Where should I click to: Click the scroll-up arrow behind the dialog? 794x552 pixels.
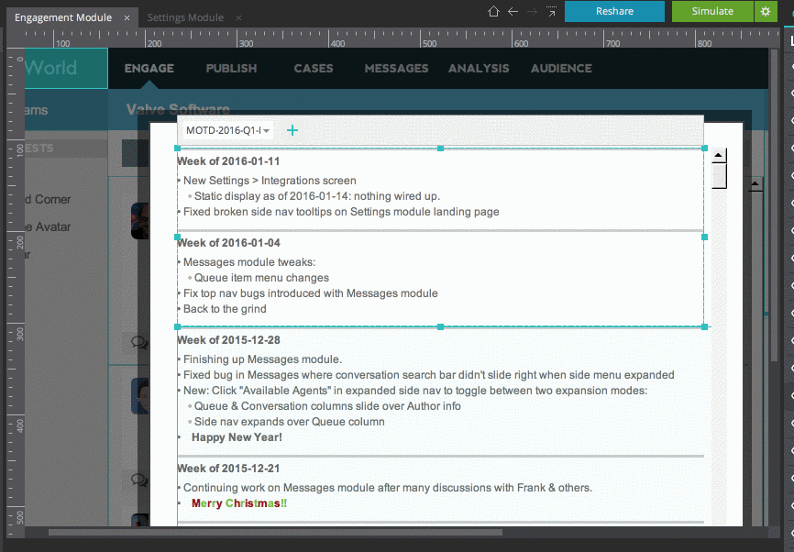(755, 183)
